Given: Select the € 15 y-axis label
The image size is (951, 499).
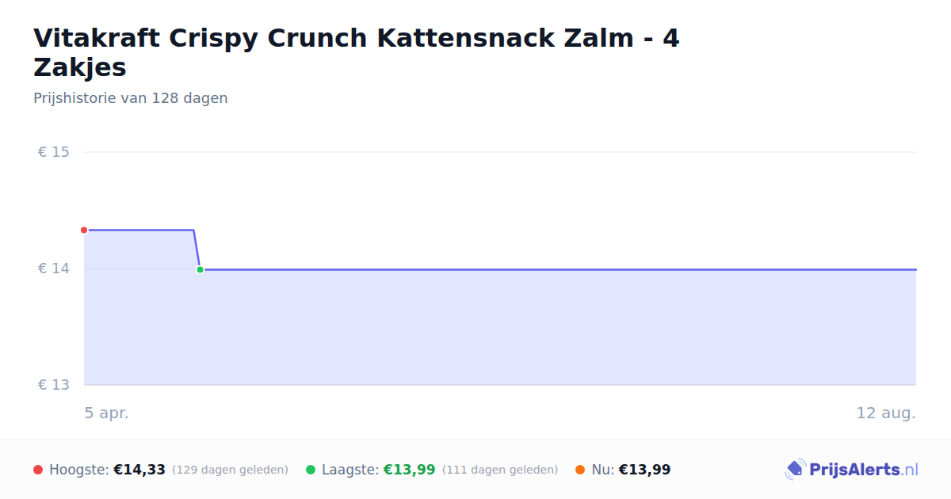Looking at the screenshot, I should tap(54, 152).
